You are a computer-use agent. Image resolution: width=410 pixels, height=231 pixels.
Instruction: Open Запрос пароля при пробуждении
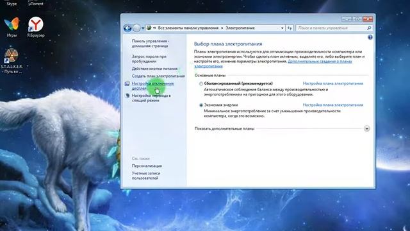pyautogui.click(x=149, y=58)
